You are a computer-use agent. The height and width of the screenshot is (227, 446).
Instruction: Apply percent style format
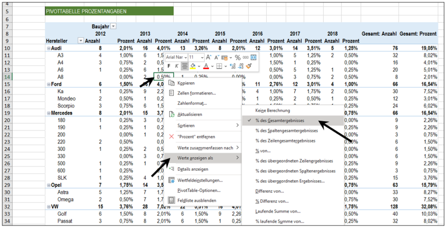237,58
